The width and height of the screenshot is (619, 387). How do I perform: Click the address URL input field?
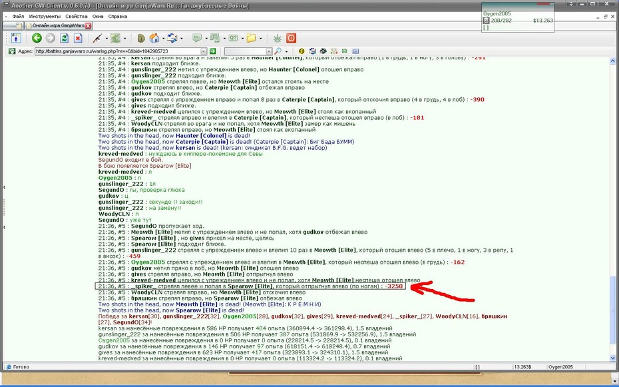coord(118,51)
